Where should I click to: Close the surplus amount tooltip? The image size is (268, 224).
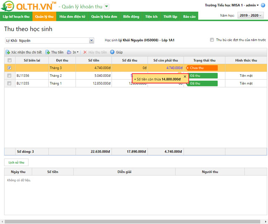185,77
